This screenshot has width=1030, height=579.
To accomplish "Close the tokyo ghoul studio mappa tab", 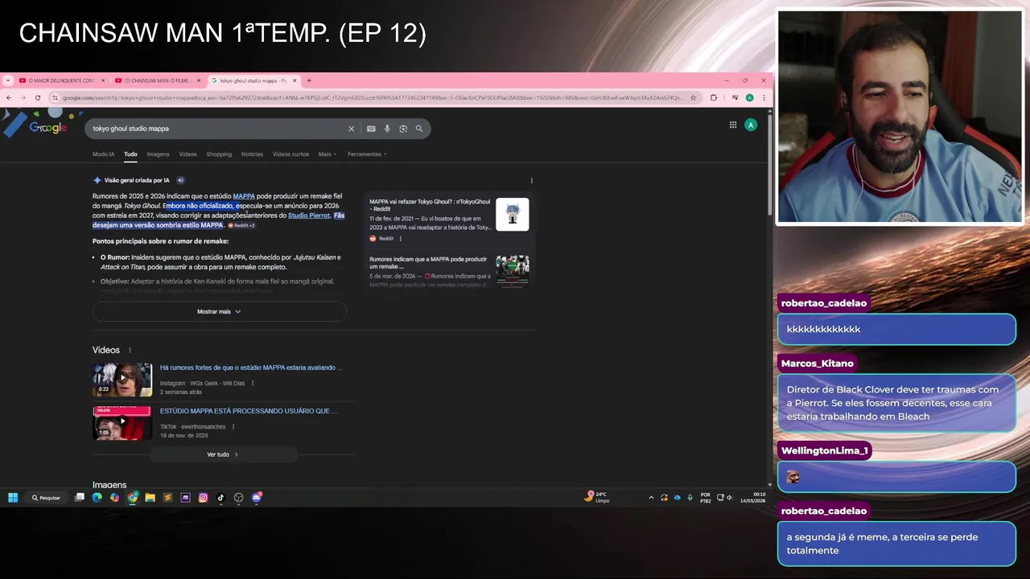I will pos(295,80).
